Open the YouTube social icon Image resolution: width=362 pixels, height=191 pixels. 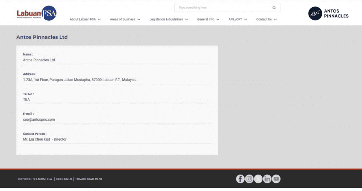click(276, 179)
